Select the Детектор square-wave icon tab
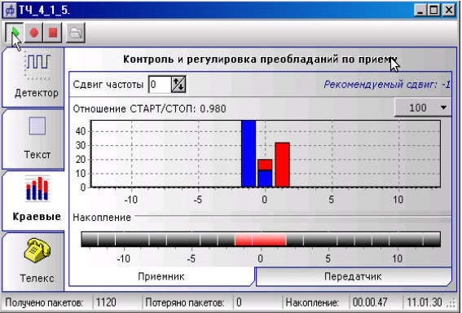 33,77
